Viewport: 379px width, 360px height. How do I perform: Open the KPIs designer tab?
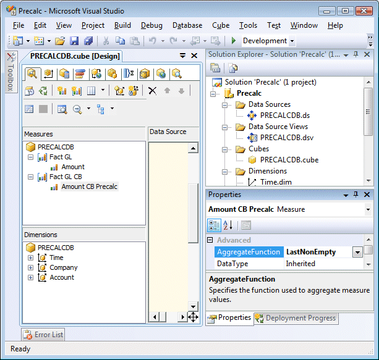click(80, 73)
